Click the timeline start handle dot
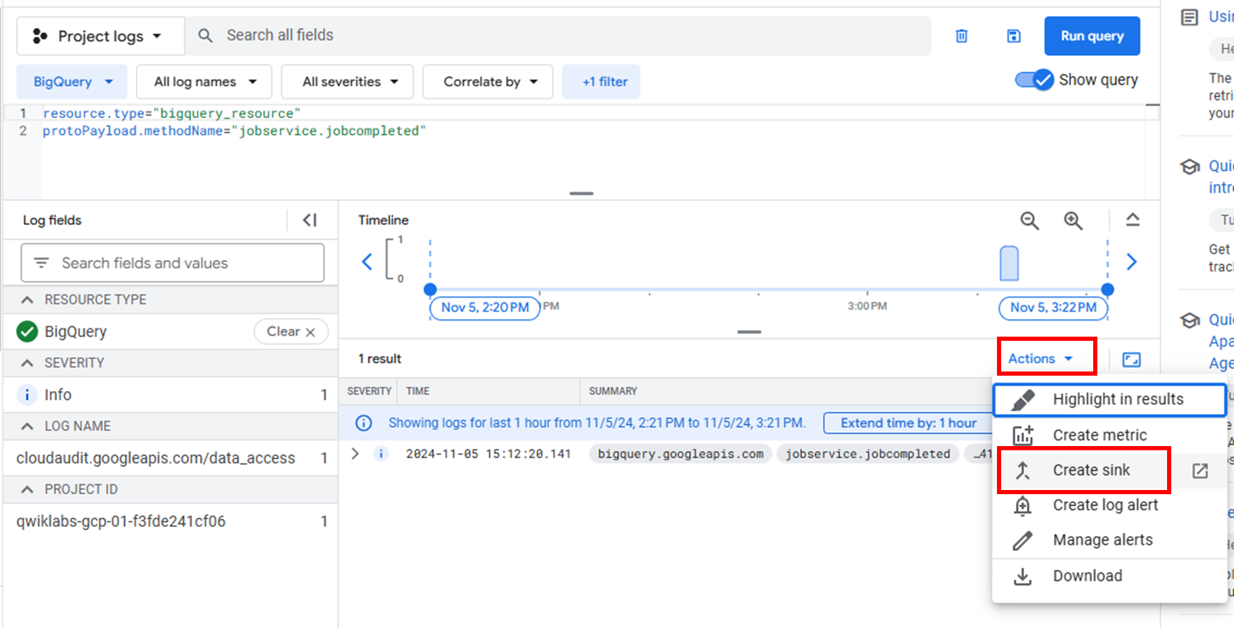The height and width of the screenshot is (628, 1234). point(430,289)
